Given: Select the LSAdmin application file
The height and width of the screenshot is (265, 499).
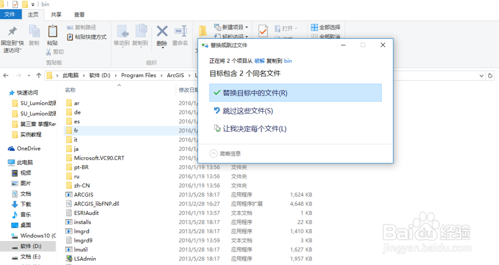Looking at the screenshot, I should 81,259.
